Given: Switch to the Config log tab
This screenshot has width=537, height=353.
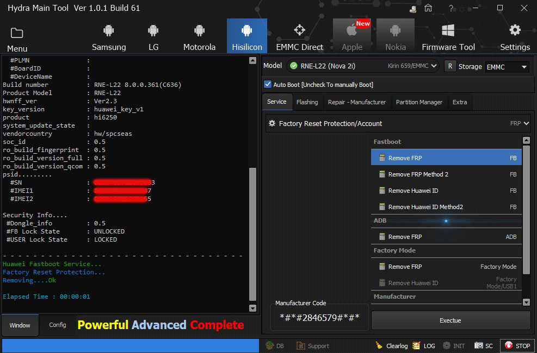Looking at the screenshot, I should 58,325.
